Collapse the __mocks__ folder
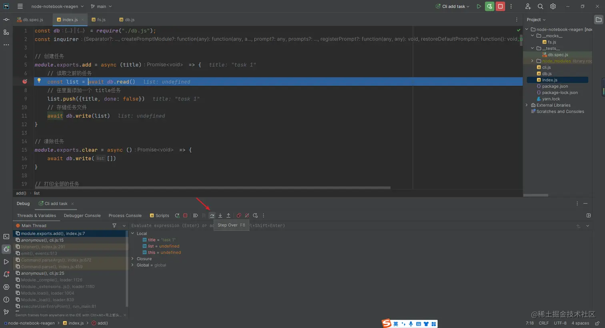This screenshot has width=605, height=328. [533, 36]
